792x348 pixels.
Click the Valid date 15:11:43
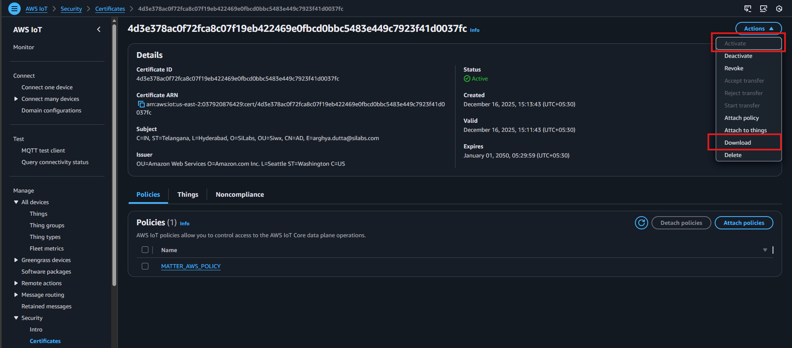click(x=519, y=130)
